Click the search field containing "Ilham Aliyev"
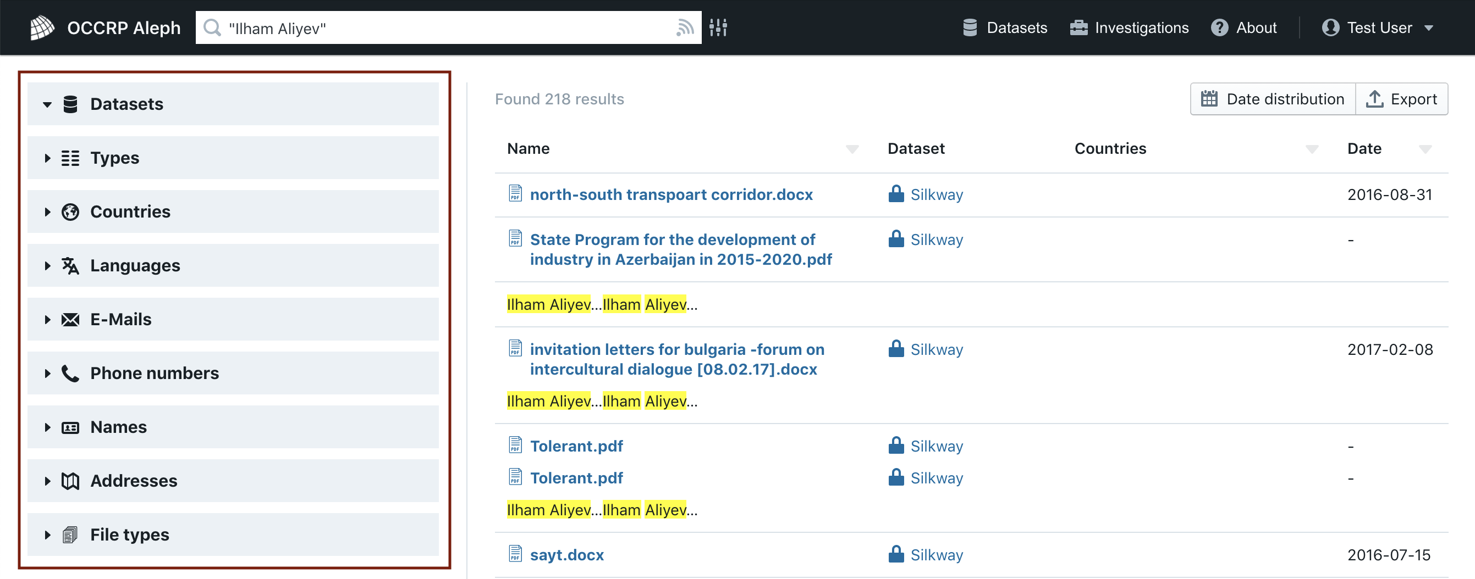 pyautogui.click(x=448, y=27)
